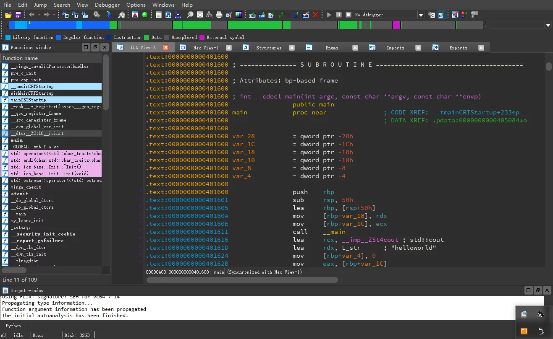Click the printer icon in toolbar
553x339 pixels.
point(219,15)
